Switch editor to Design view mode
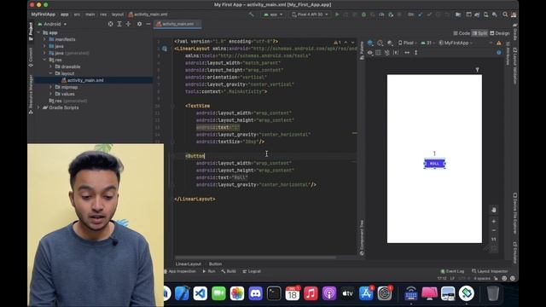This screenshot has height=307, width=546. pos(500,33)
